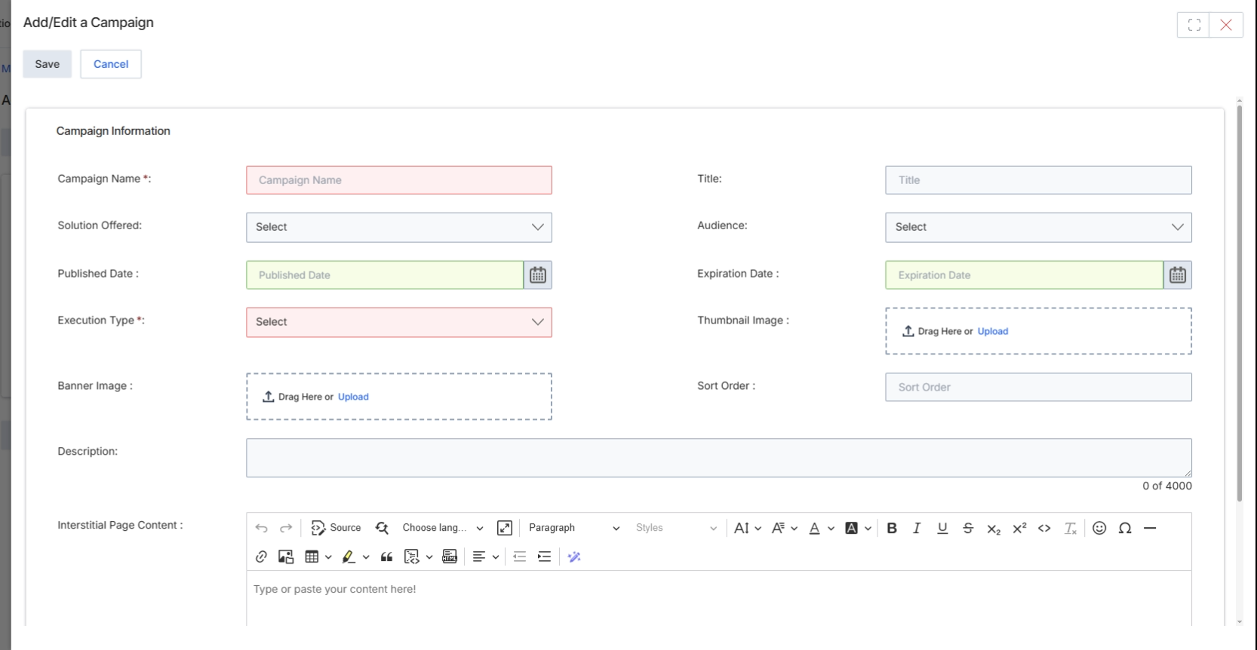This screenshot has width=1257, height=650.
Task: Click the Upload link for Thumbnail Image
Action: point(993,331)
